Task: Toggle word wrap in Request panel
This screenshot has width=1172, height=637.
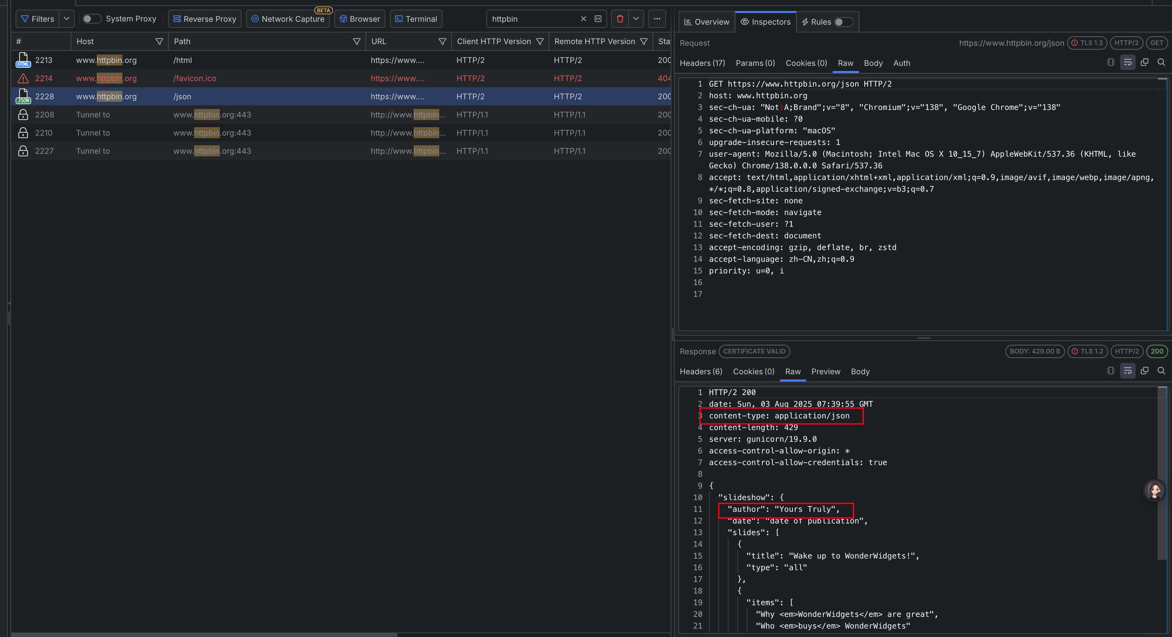Action: point(1128,62)
